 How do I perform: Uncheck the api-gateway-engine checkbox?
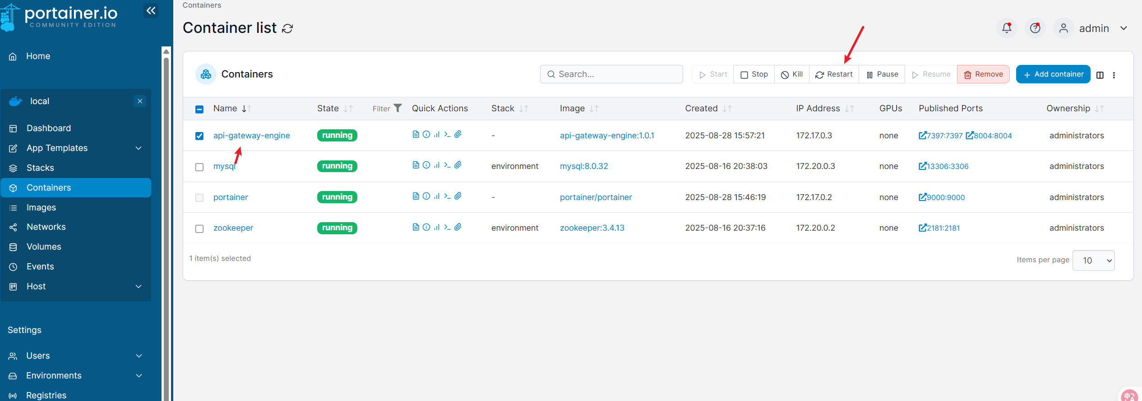click(199, 136)
